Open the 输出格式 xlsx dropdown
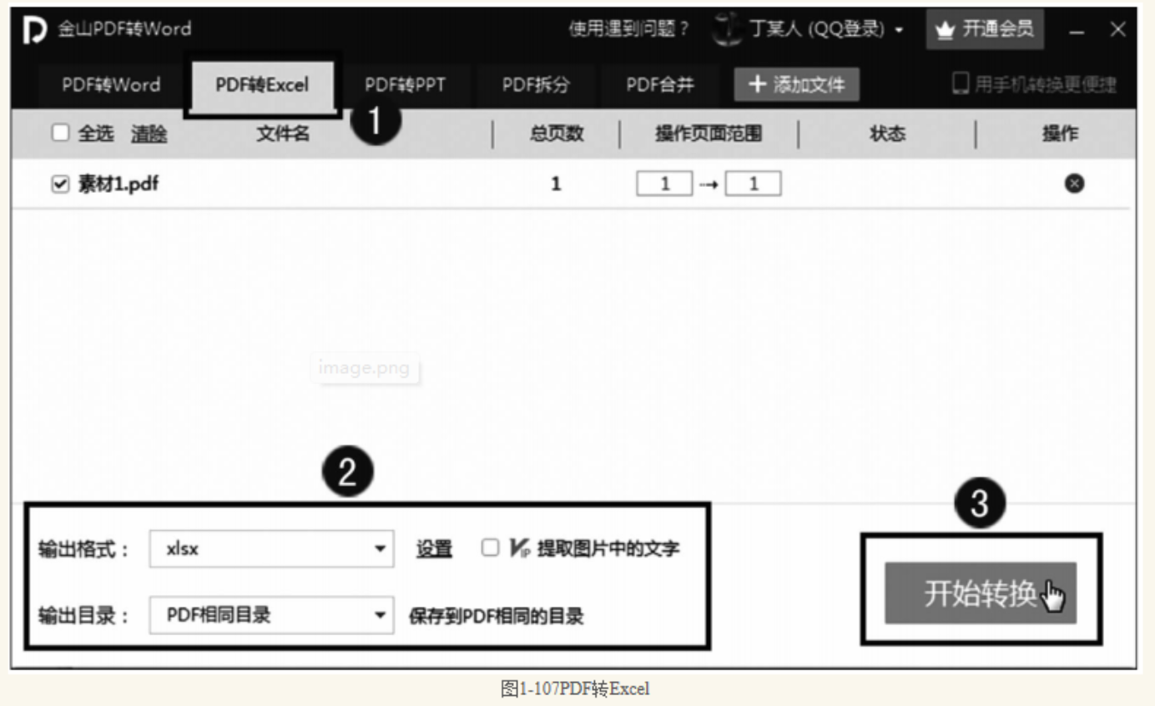Viewport: 1155px width, 706px height. click(x=271, y=549)
